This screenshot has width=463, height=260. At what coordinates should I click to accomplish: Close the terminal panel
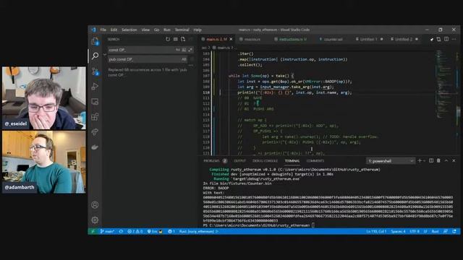click(x=454, y=160)
